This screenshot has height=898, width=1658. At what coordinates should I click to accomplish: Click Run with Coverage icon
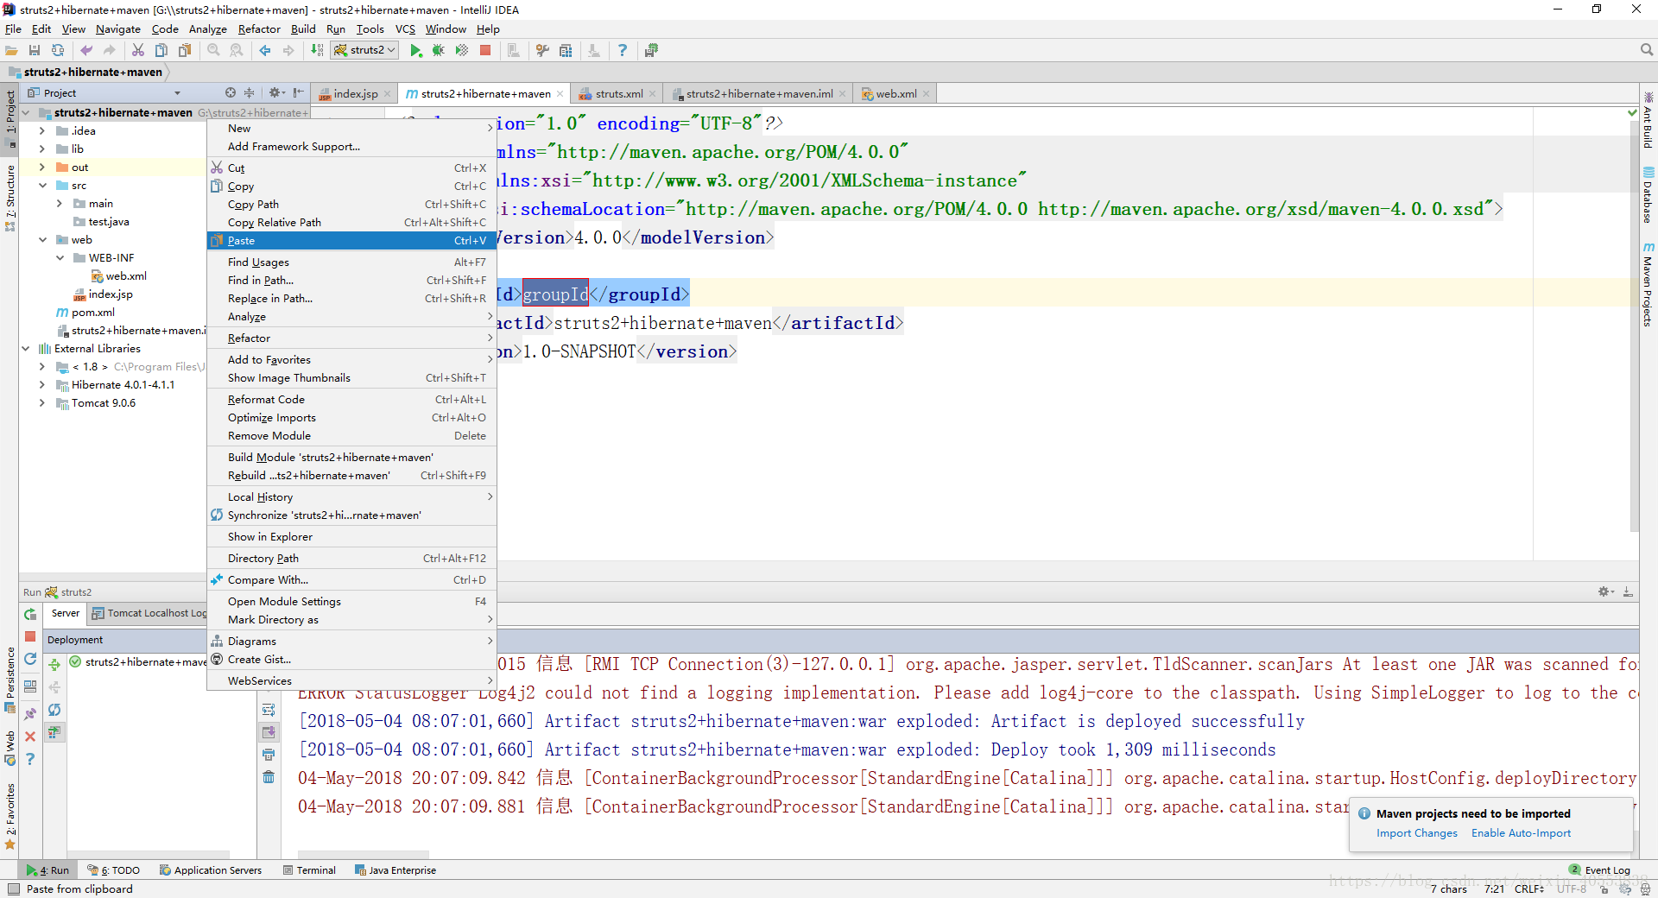(462, 50)
